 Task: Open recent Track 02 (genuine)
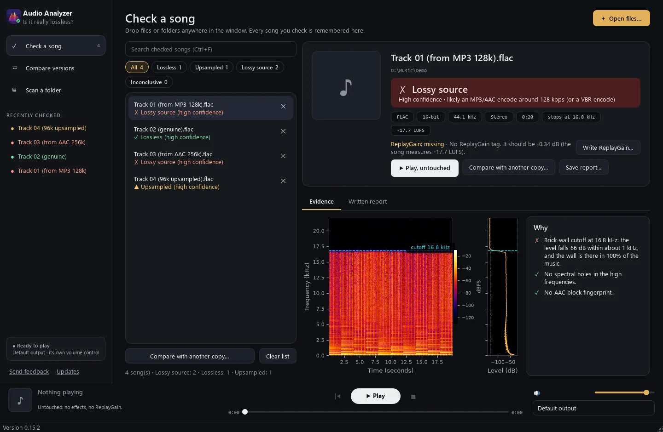click(42, 157)
